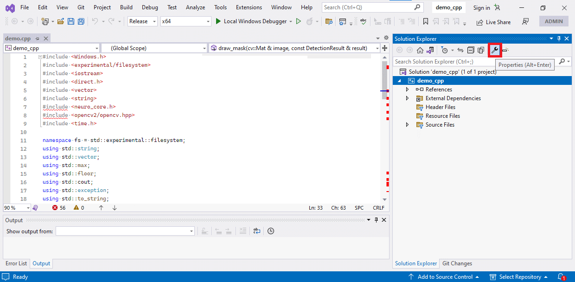Screen dimensions: 575x282
Task: Click the Live Share button
Action: tap(493, 22)
